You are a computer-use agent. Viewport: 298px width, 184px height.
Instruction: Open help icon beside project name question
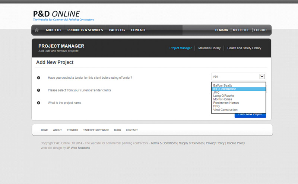pyautogui.click(x=39, y=103)
